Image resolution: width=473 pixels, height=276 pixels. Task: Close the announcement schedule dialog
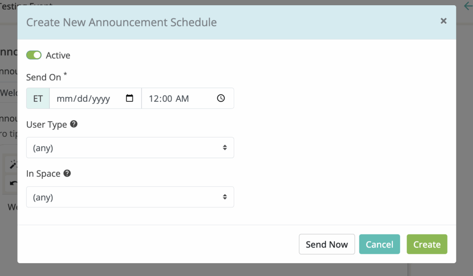coord(443,21)
